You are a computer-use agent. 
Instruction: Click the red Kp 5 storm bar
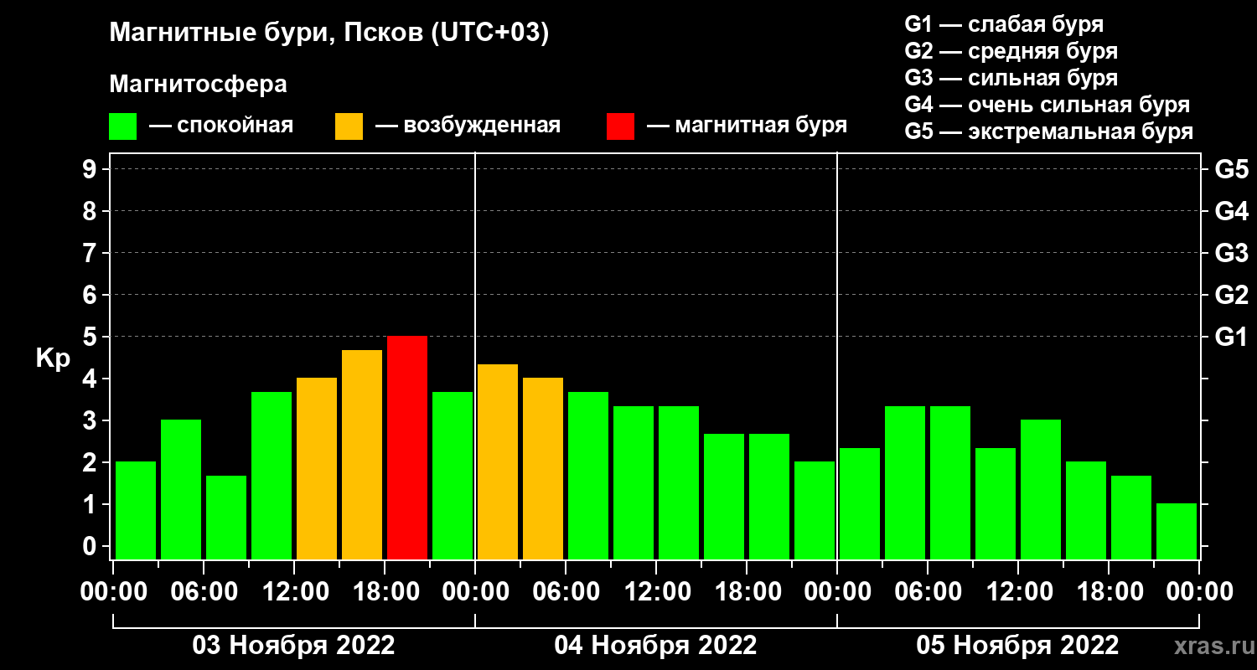(x=407, y=448)
